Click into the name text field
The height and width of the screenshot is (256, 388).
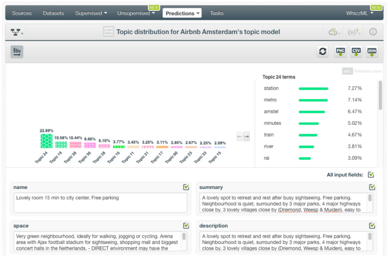(100, 203)
